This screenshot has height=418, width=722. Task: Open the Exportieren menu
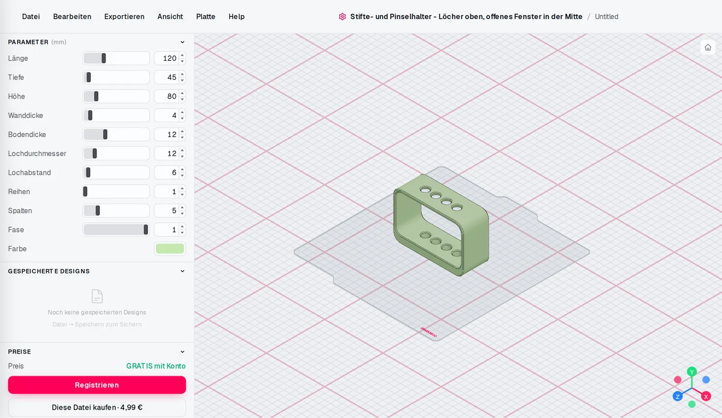pyautogui.click(x=124, y=16)
